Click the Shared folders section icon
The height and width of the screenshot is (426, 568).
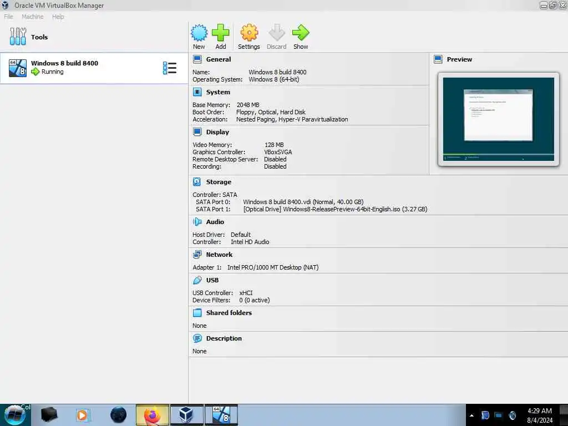(197, 313)
